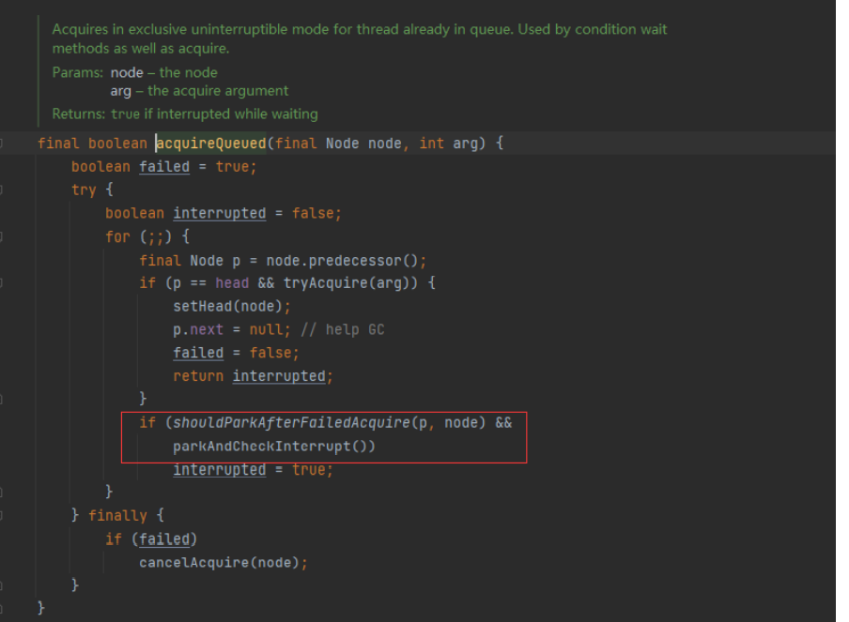849x622 pixels.
Task: Click the 'Node' type in the method signature
Action: coord(342,144)
